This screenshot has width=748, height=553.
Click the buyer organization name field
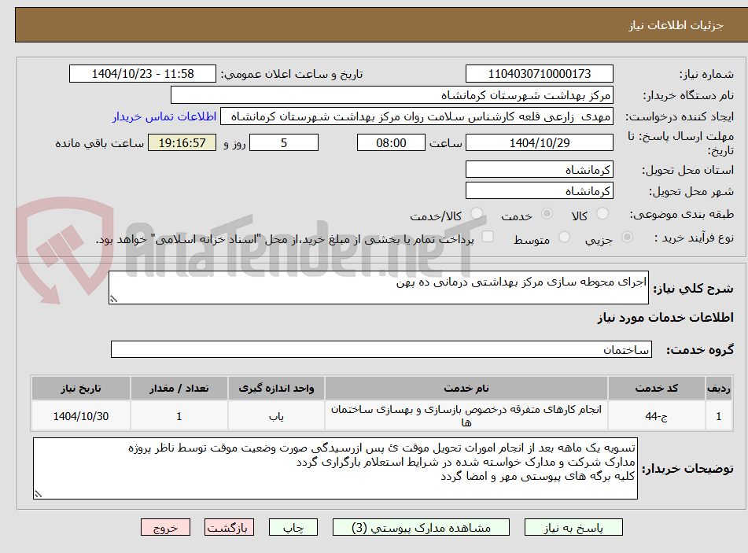tap(392, 95)
